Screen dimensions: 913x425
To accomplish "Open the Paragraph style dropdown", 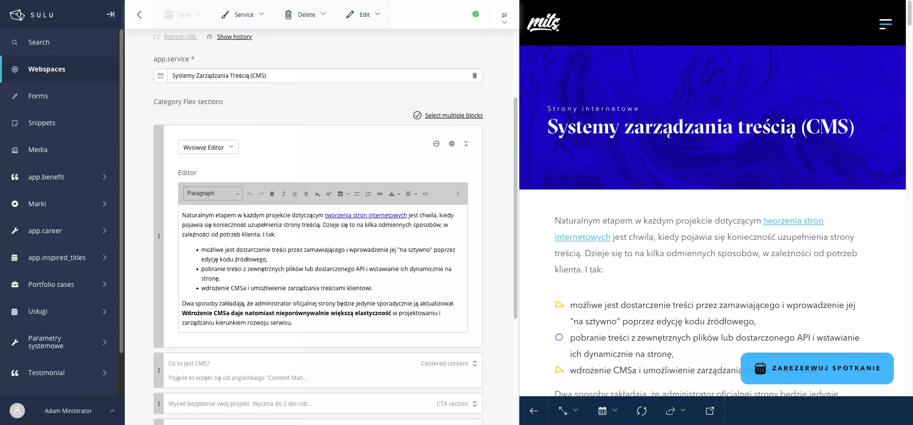I will (x=213, y=194).
